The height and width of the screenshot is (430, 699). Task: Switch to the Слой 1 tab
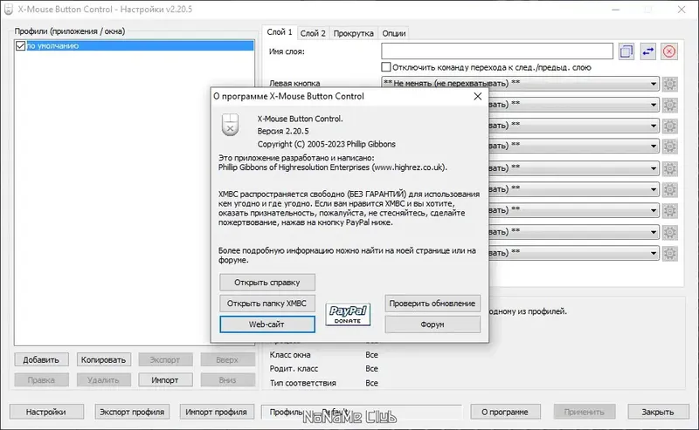280,32
